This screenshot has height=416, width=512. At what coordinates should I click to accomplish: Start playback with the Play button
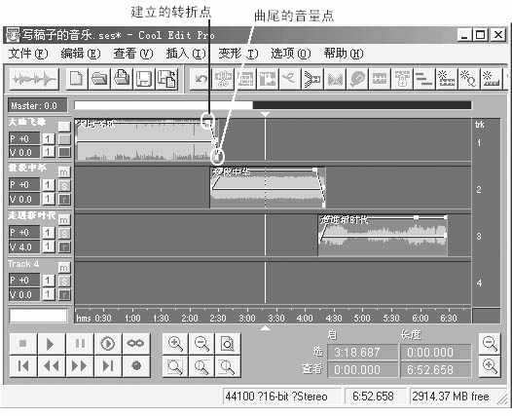coord(51,344)
